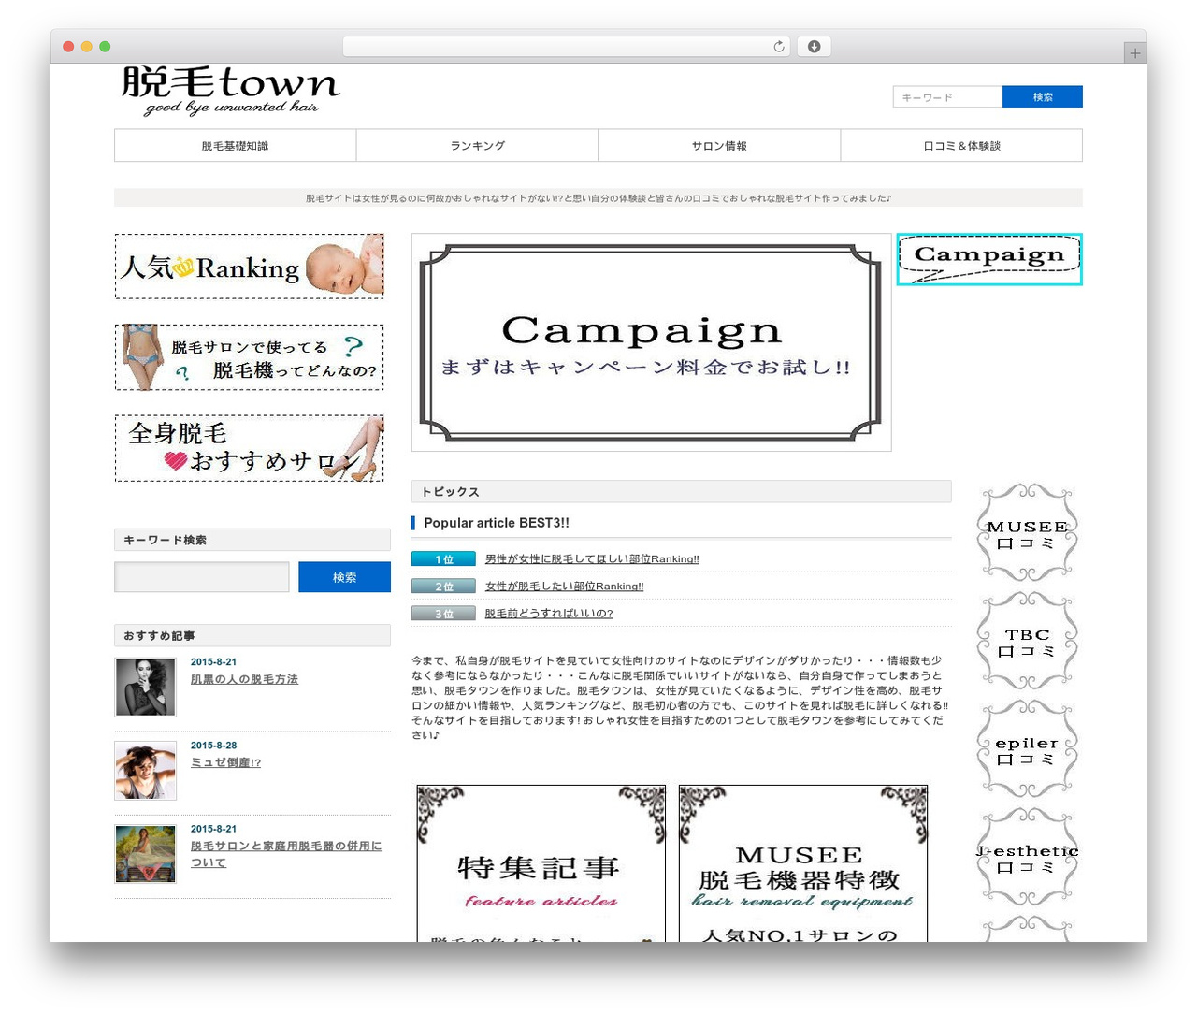The image size is (1197, 1014).
Task: Open the browser downloads icon
Action: pyautogui.click(x=814, y=47)
